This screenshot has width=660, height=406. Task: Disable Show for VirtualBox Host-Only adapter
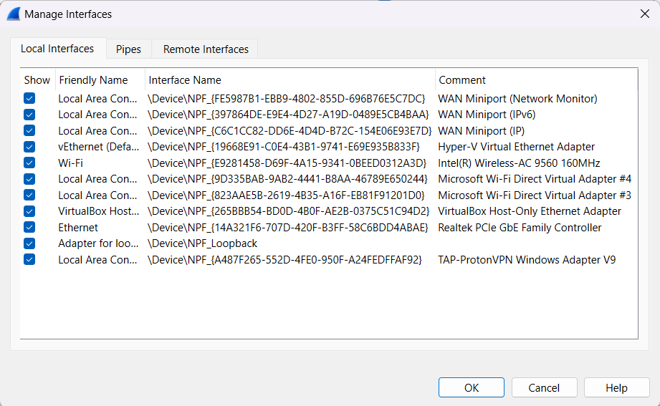point(29,211)
